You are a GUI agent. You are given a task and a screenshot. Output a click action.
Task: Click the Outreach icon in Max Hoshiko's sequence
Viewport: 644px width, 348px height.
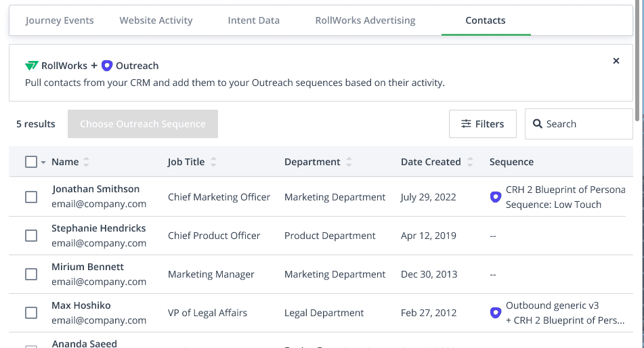tap(495, 313)
